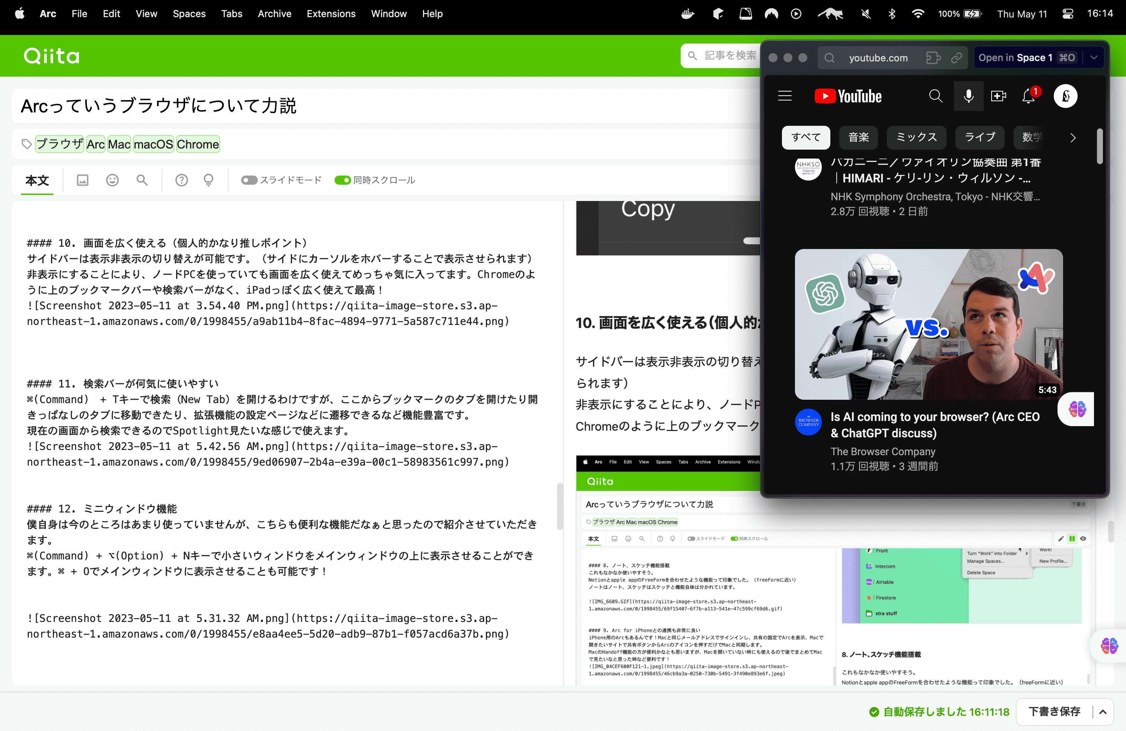Show more YouTube filter chips arrow
The image size is (1126, 731).
point(1072,138)
